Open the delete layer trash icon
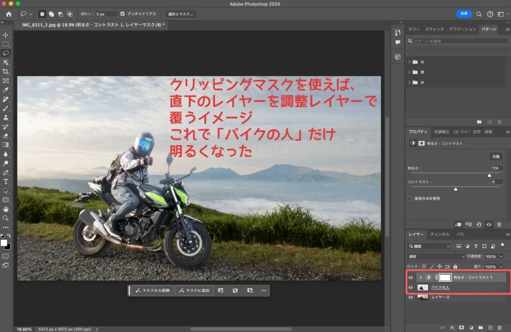 coord(500,327)
